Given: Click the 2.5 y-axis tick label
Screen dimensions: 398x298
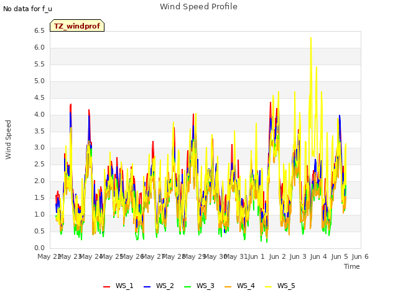Looking at the screenshot, I should pos(39,164).
